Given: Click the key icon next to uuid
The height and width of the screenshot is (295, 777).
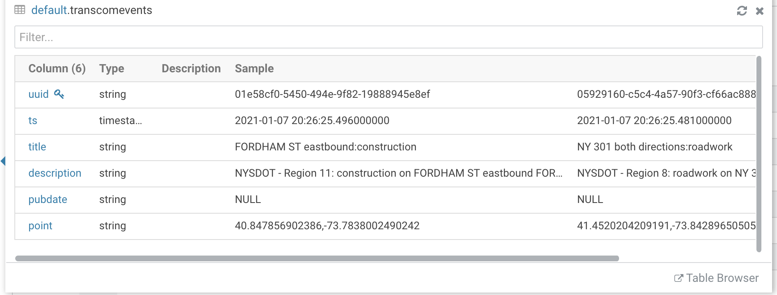Looking at the screenshot, I should [59, 94].
